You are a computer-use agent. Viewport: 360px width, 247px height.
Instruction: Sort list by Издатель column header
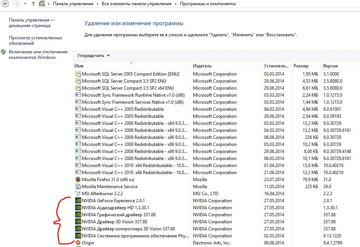coord(202,66)
